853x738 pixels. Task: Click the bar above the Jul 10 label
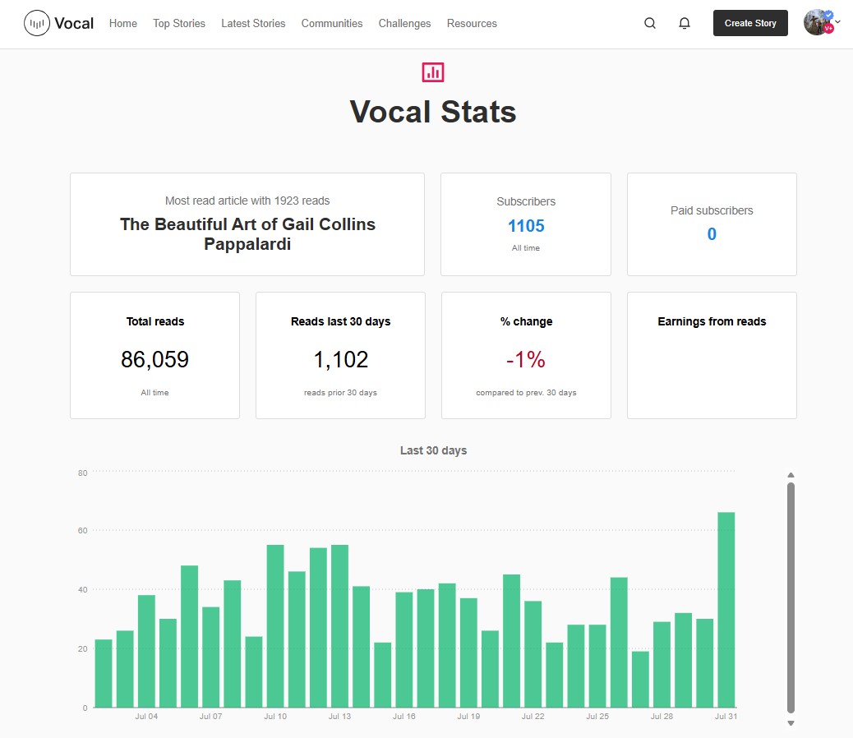275,626
